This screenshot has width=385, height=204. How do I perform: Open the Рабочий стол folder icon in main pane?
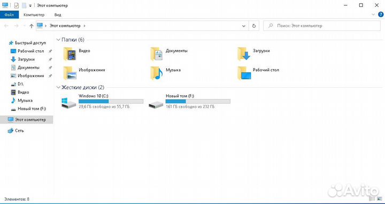click(244, 73)
